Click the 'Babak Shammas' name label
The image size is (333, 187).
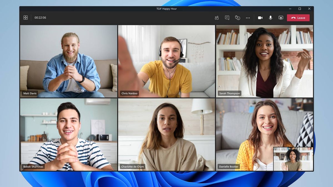point(33,167)
